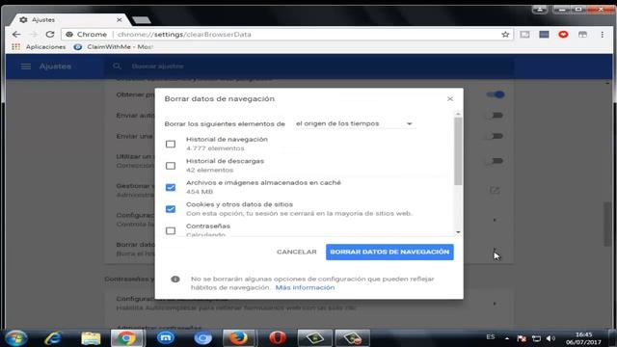This screenshot has height=347, width=617.
Task: Click the Chrome taskbar icon
Action: pos(126,338)
